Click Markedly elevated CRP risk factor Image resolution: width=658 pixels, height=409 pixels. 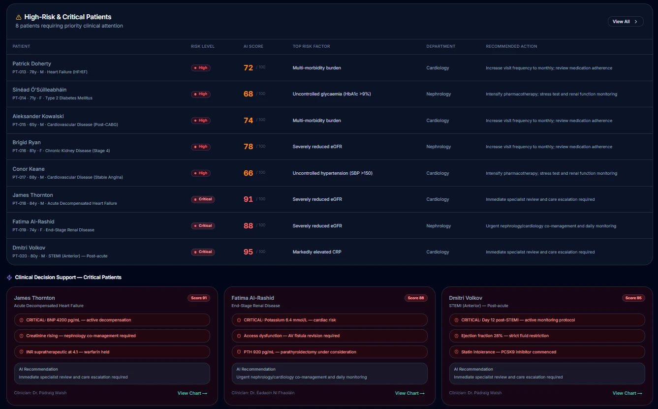click(317, 252)
